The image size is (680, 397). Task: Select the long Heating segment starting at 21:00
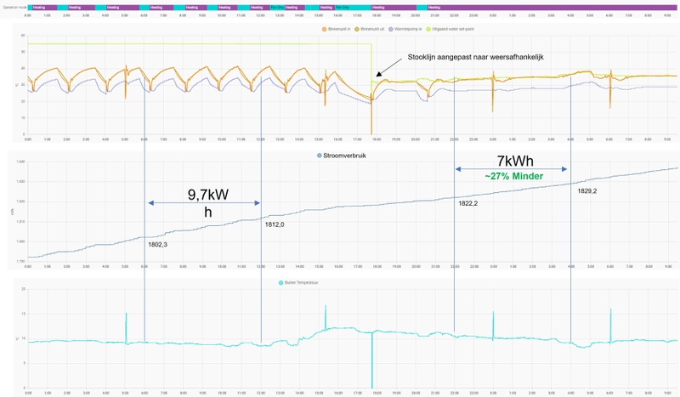552,8
